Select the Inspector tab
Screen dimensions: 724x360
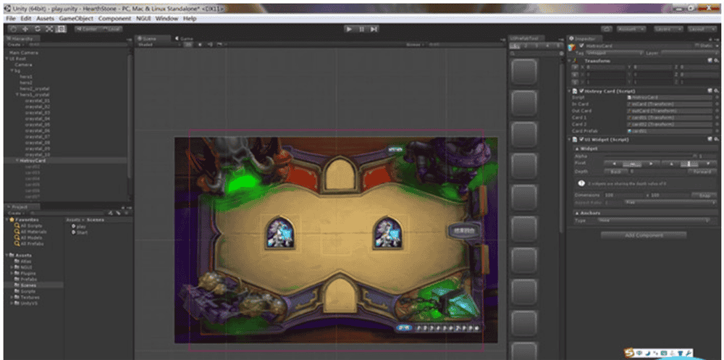click(585, 39)
